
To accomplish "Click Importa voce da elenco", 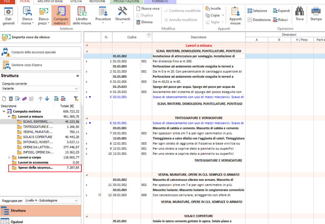I will (x=40, y=37).
